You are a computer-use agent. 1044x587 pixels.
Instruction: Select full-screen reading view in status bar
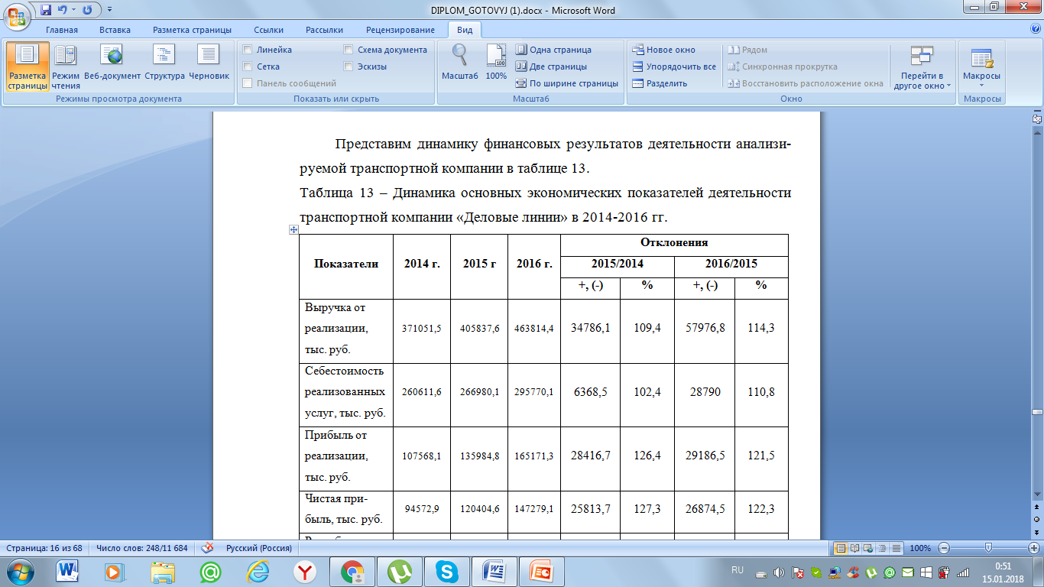[x=855, y=548]
